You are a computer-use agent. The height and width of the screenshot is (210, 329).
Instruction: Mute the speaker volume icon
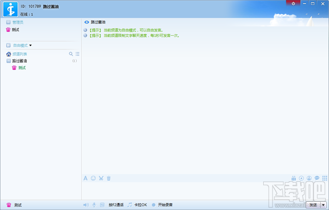click(x=86, y=205)
